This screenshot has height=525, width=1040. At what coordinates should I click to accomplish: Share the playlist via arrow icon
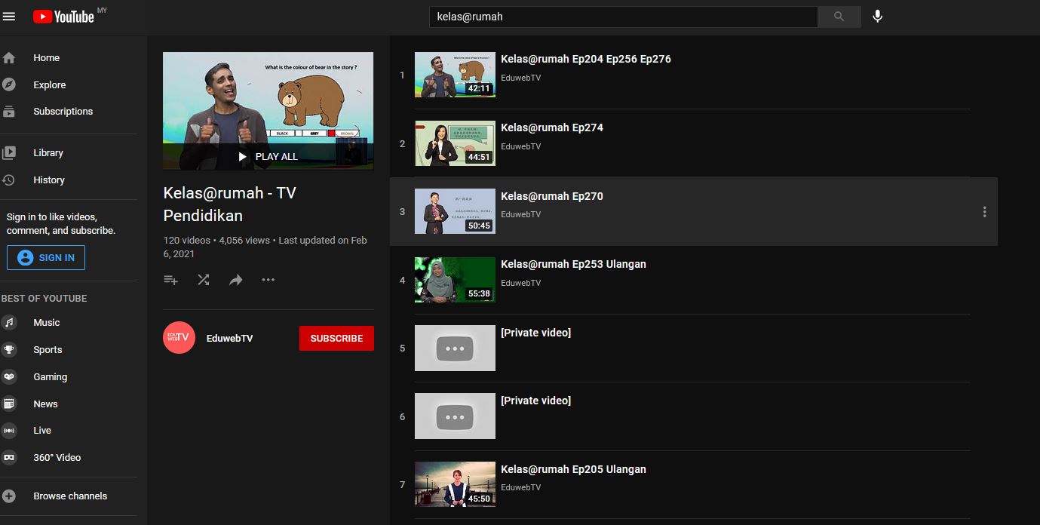click(x=236, y=280)
